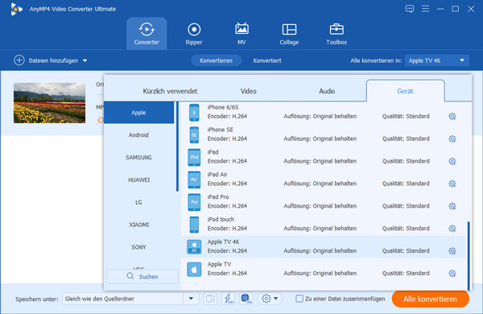This screenshot has height=314, width=483.
Task: Open settings gear for iPad
Action: coord(452,162)
